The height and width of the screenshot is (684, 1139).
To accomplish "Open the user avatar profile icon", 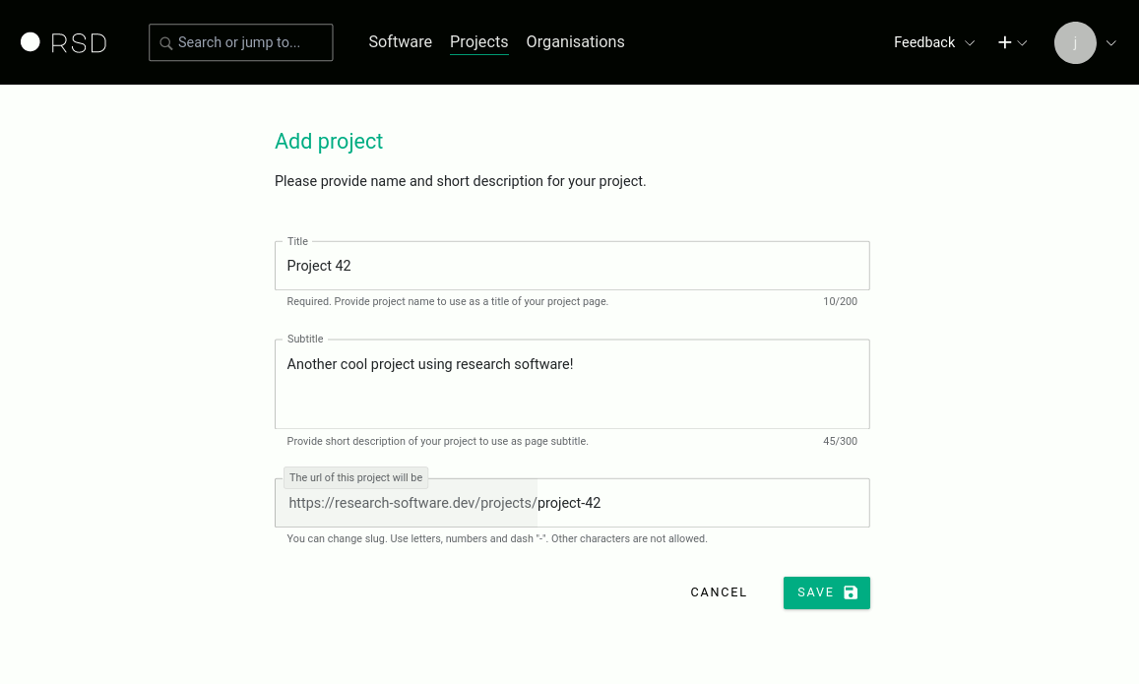I will click(x=1075, y=42).
